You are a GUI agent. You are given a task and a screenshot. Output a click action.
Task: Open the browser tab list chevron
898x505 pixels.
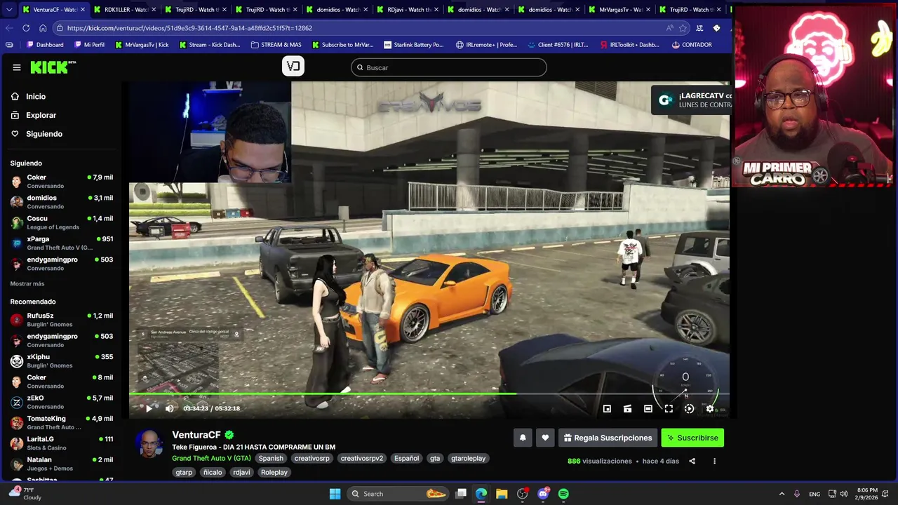tap(9, 10)
